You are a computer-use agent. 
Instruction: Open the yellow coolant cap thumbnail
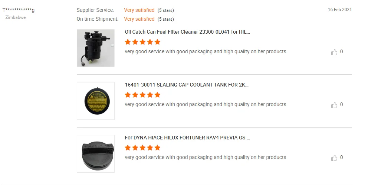[96, 101]
